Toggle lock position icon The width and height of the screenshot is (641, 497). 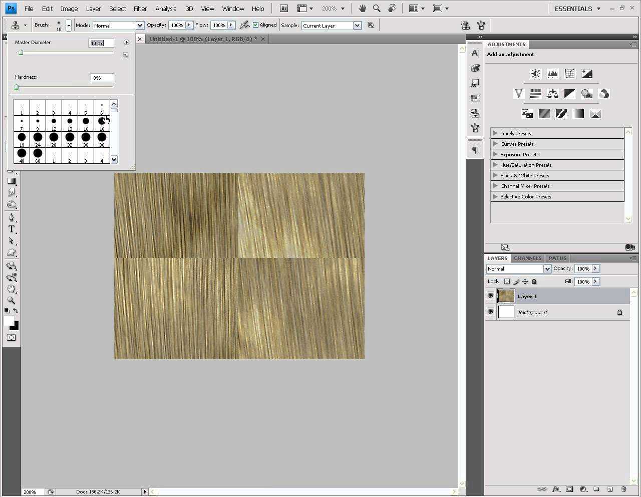point(525,282)
